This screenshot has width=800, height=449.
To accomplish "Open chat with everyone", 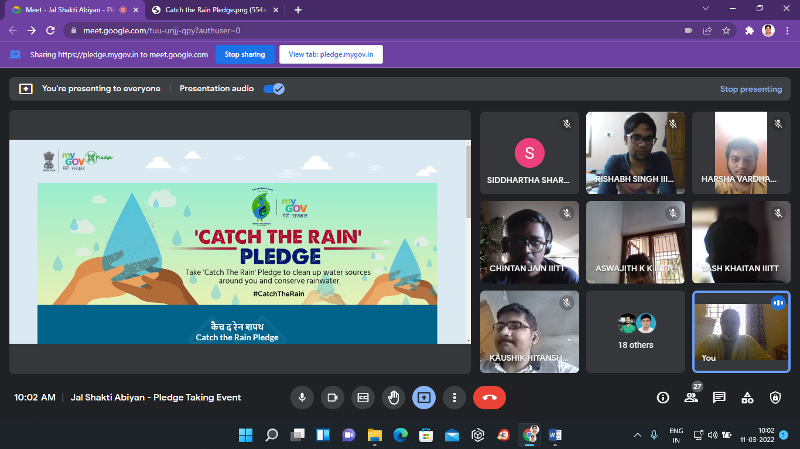I will tap(719, 398).
